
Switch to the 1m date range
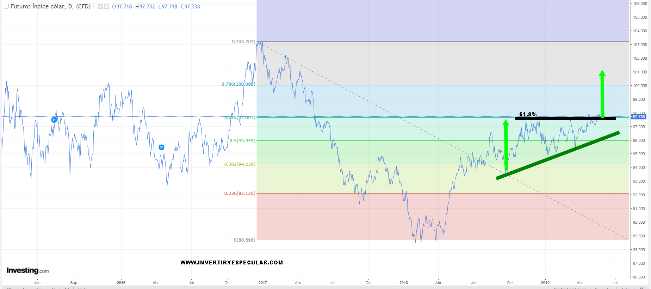[x=39, y=288]
